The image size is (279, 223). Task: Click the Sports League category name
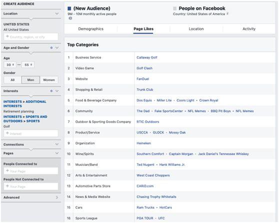86,218
